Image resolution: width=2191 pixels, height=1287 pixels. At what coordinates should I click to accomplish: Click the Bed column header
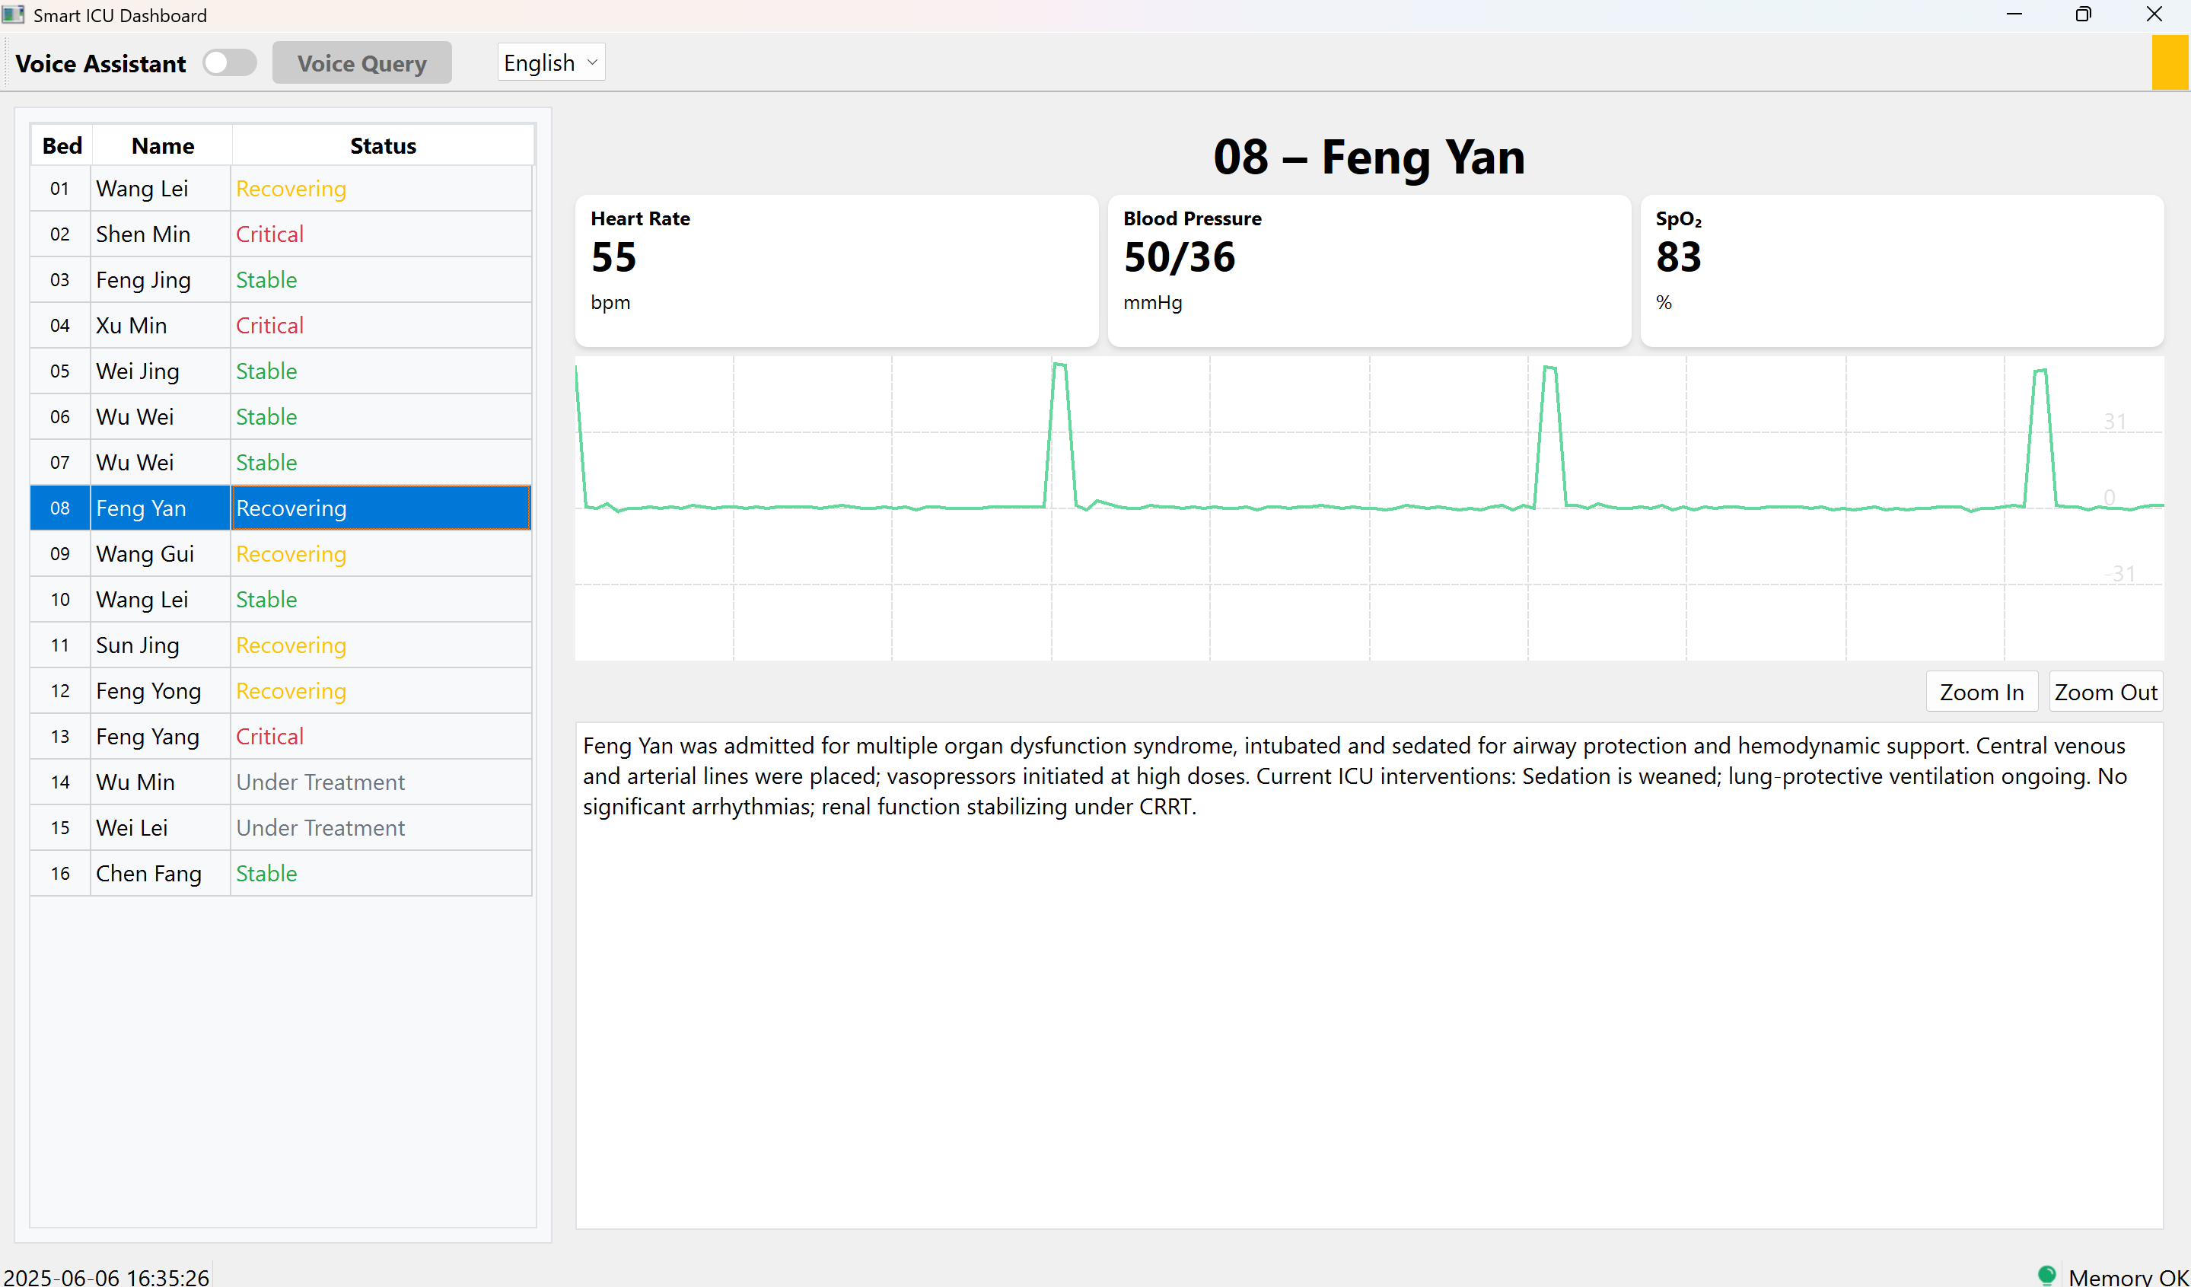[x=62, y=145]
